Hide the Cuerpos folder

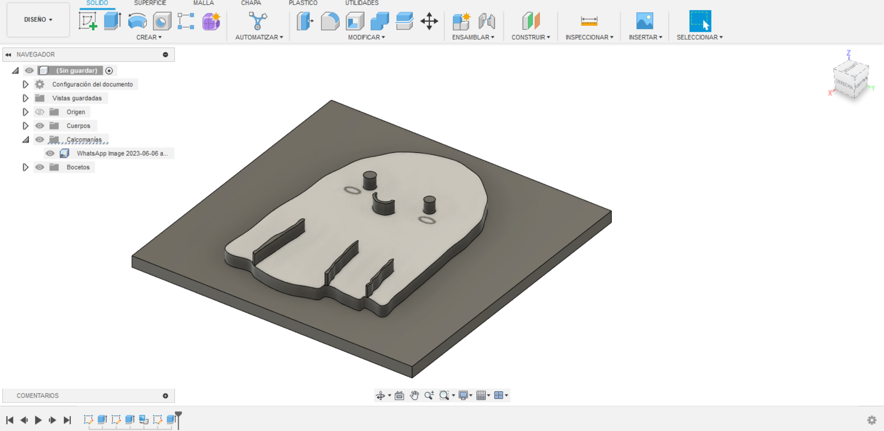(x=40, y=126)
